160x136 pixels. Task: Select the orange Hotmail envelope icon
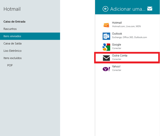[106, 25]
